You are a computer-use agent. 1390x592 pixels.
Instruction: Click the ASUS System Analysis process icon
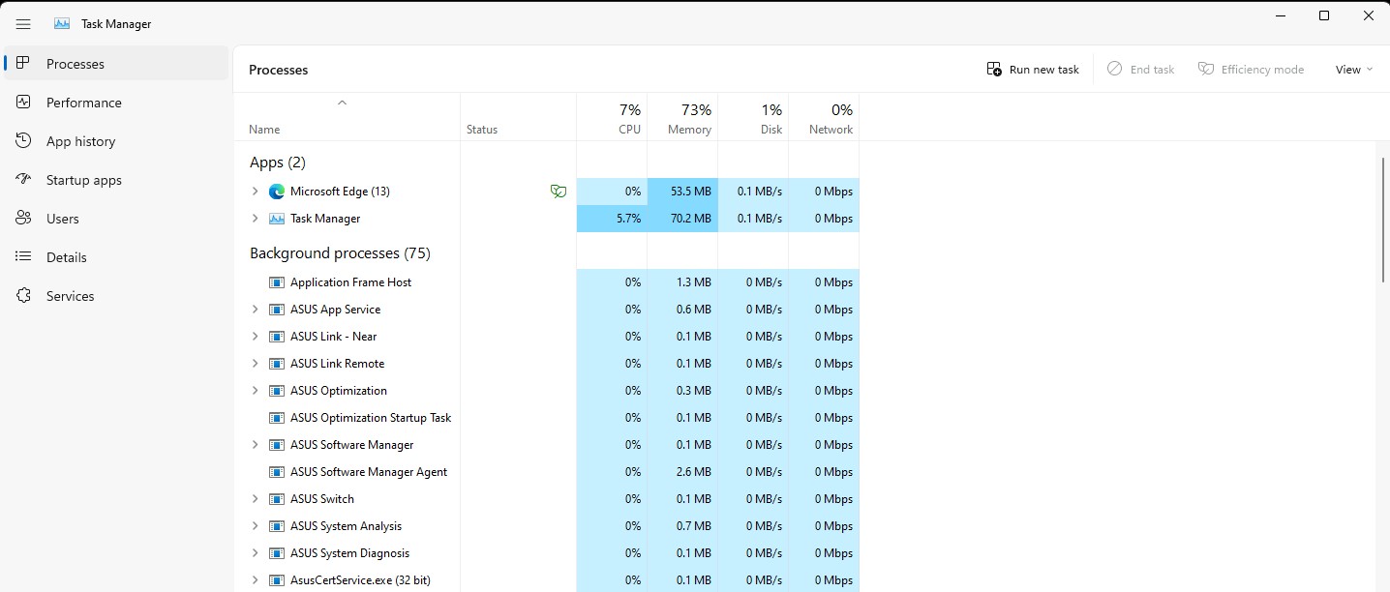point(276,526)
